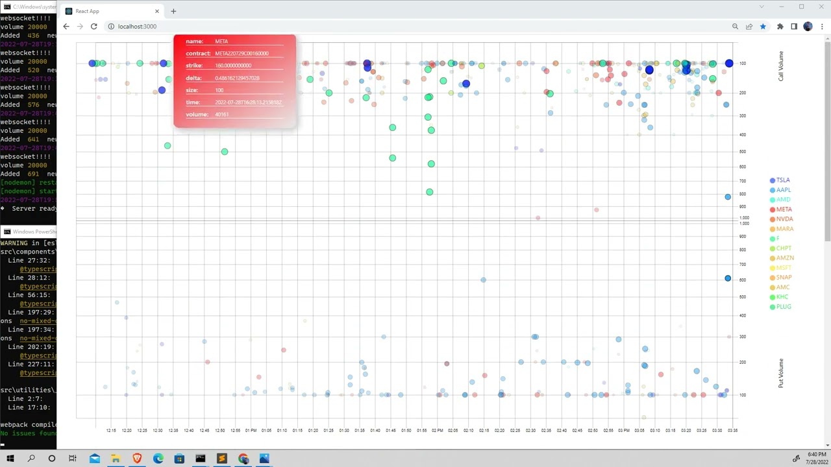Open Microsoft Edge from taskbar
This screenshot has width=831, height=467.
tap(158, 459)
